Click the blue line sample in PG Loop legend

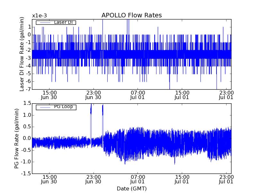45,107
